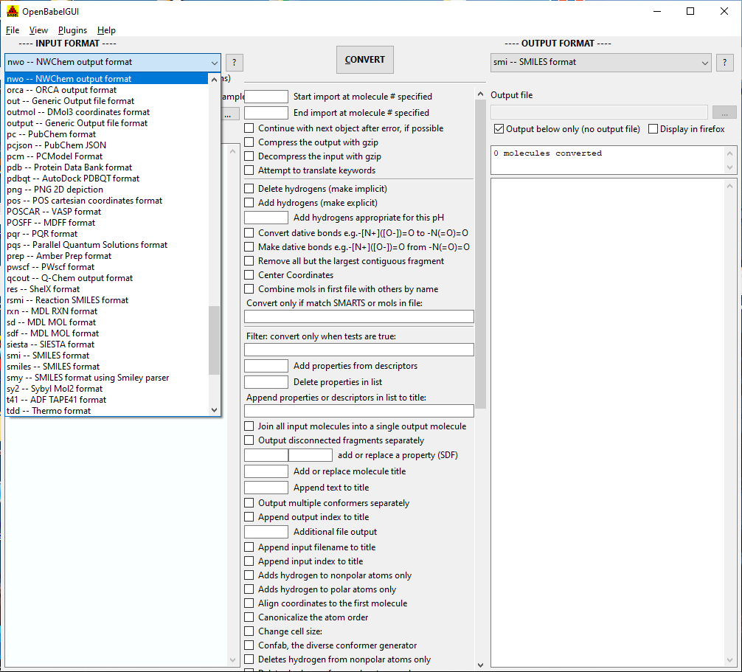Select 'nwo -- NWChem output format' highlighted item

click(106, 79)
